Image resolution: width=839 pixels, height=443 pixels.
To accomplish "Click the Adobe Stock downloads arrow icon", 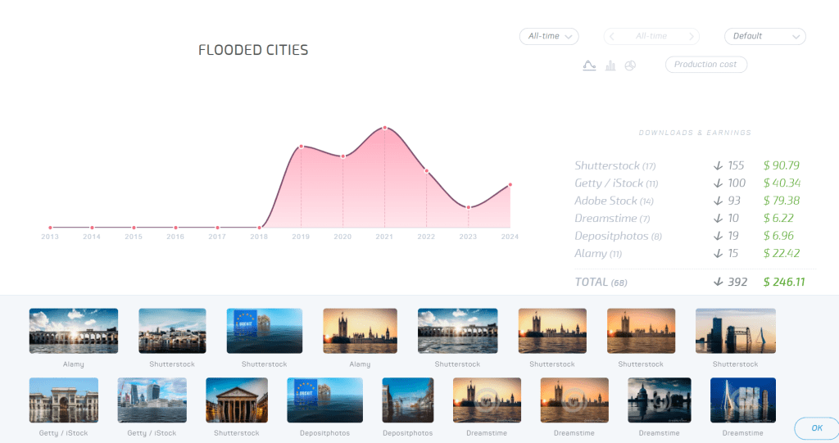I will pyautogui.click(x=719, y=201).
